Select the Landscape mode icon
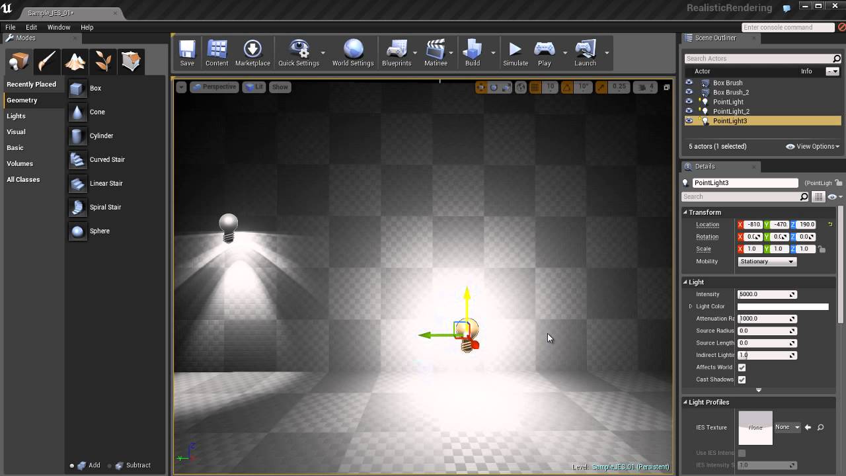The width and height of the screenshot is (846, 476). click(75, 61)
